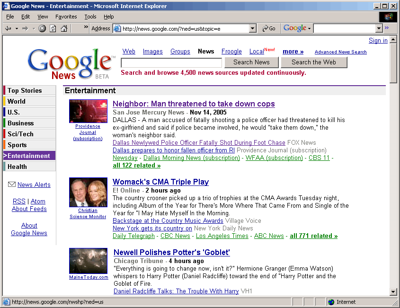Click the vertical scrollbar down arrow
Image resolution: width=400 pixels, height=308 pixels.
click(393, 291)
